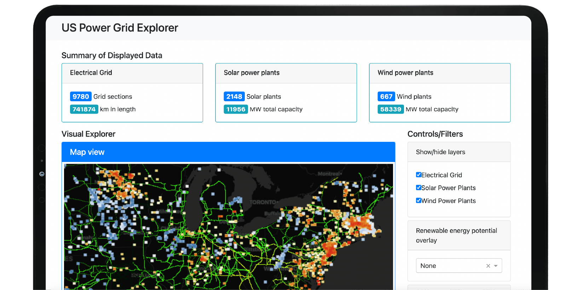Uncheck the Electrical Grid layer checkbox
The height and width of the screenshot is (290, 577).
tap(419, 175)
